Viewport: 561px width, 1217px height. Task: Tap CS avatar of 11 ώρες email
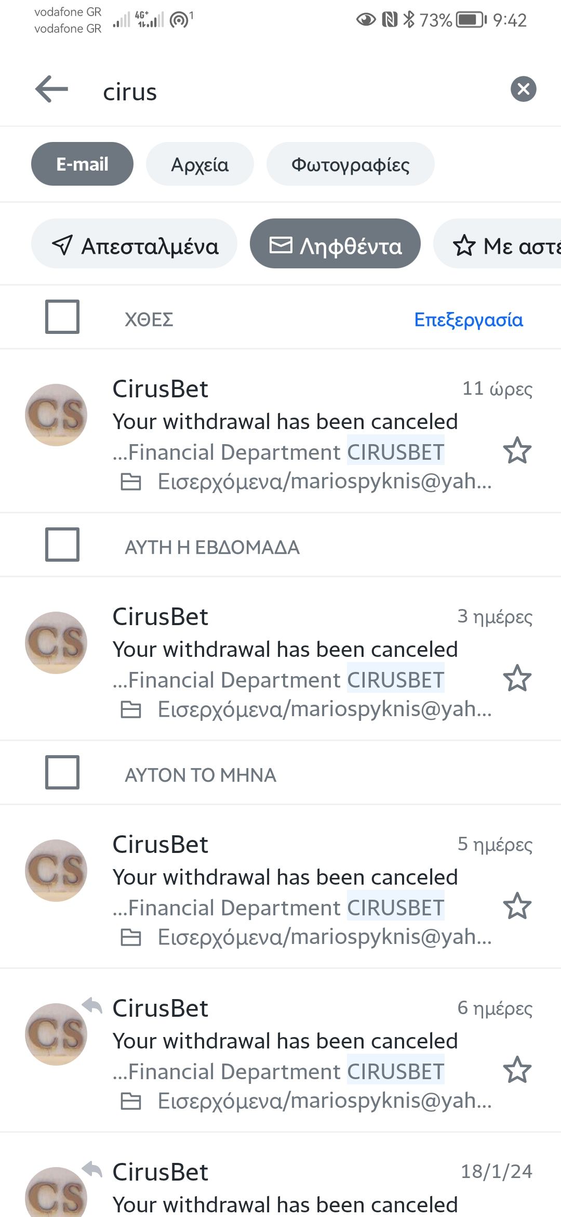pyautogui.click(x=56, y=415)
